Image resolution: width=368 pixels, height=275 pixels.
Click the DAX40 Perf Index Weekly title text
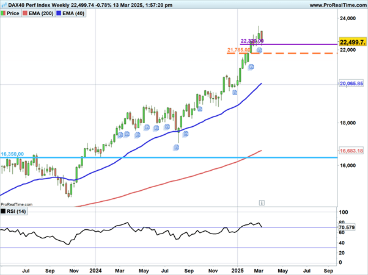[x=39, y=5]
